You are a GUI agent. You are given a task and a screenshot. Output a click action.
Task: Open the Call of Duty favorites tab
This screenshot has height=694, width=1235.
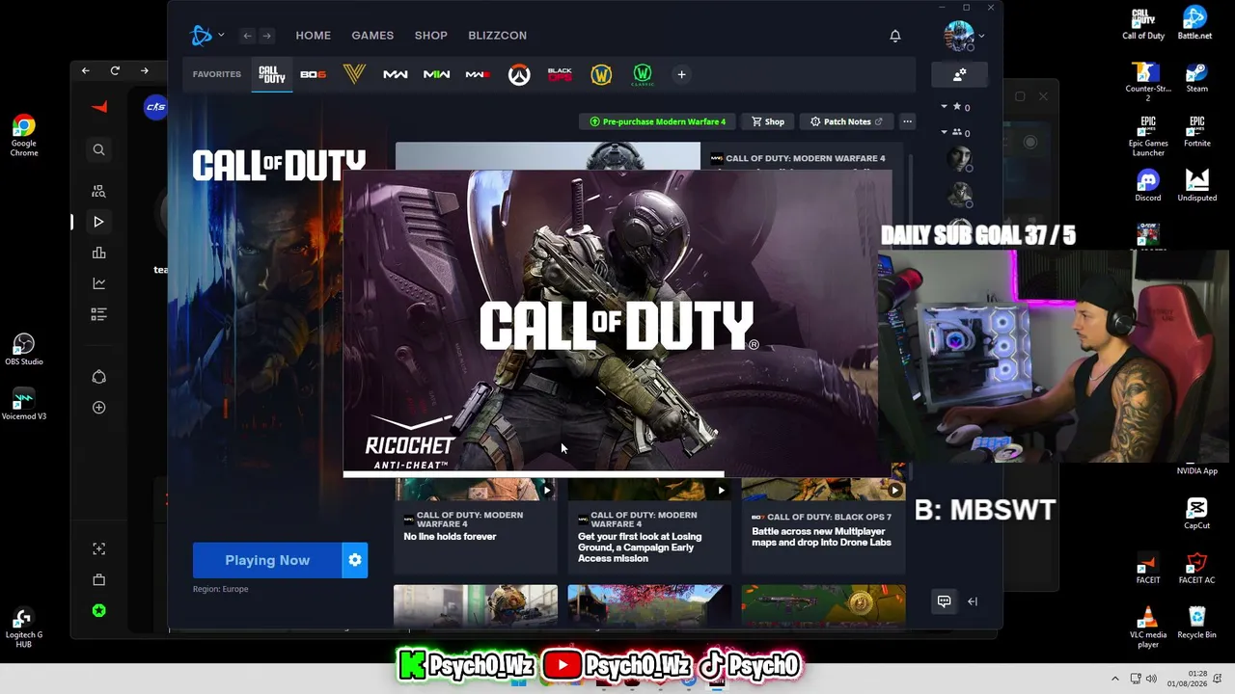point(272,74)
